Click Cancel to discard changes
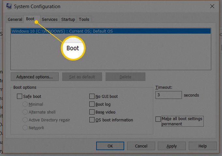Screen dimensions: 222x156 pos(141,146)
